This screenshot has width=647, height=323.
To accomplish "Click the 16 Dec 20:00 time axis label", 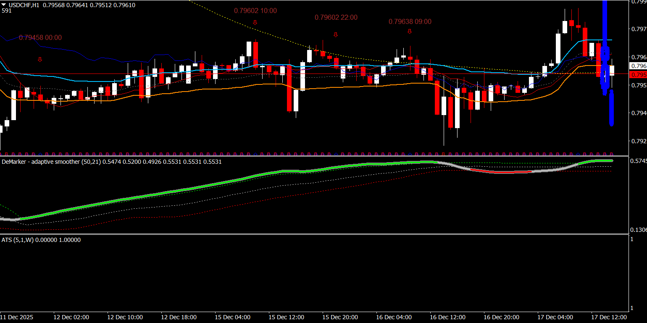I will (501, 317).
